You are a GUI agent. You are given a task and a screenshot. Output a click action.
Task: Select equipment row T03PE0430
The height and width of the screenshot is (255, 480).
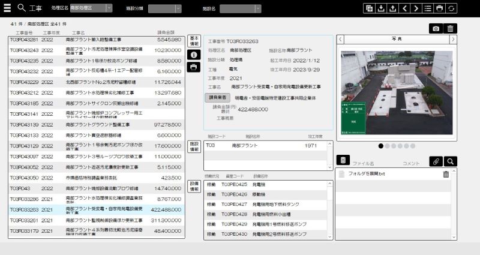pos(266,234)
